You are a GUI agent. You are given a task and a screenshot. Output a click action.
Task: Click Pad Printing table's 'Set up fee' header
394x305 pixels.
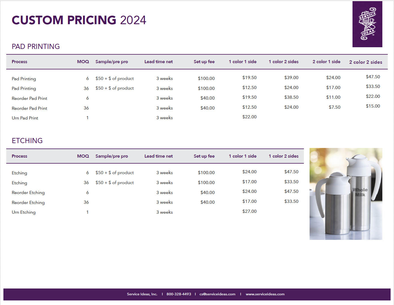click(x=204, y=62)
